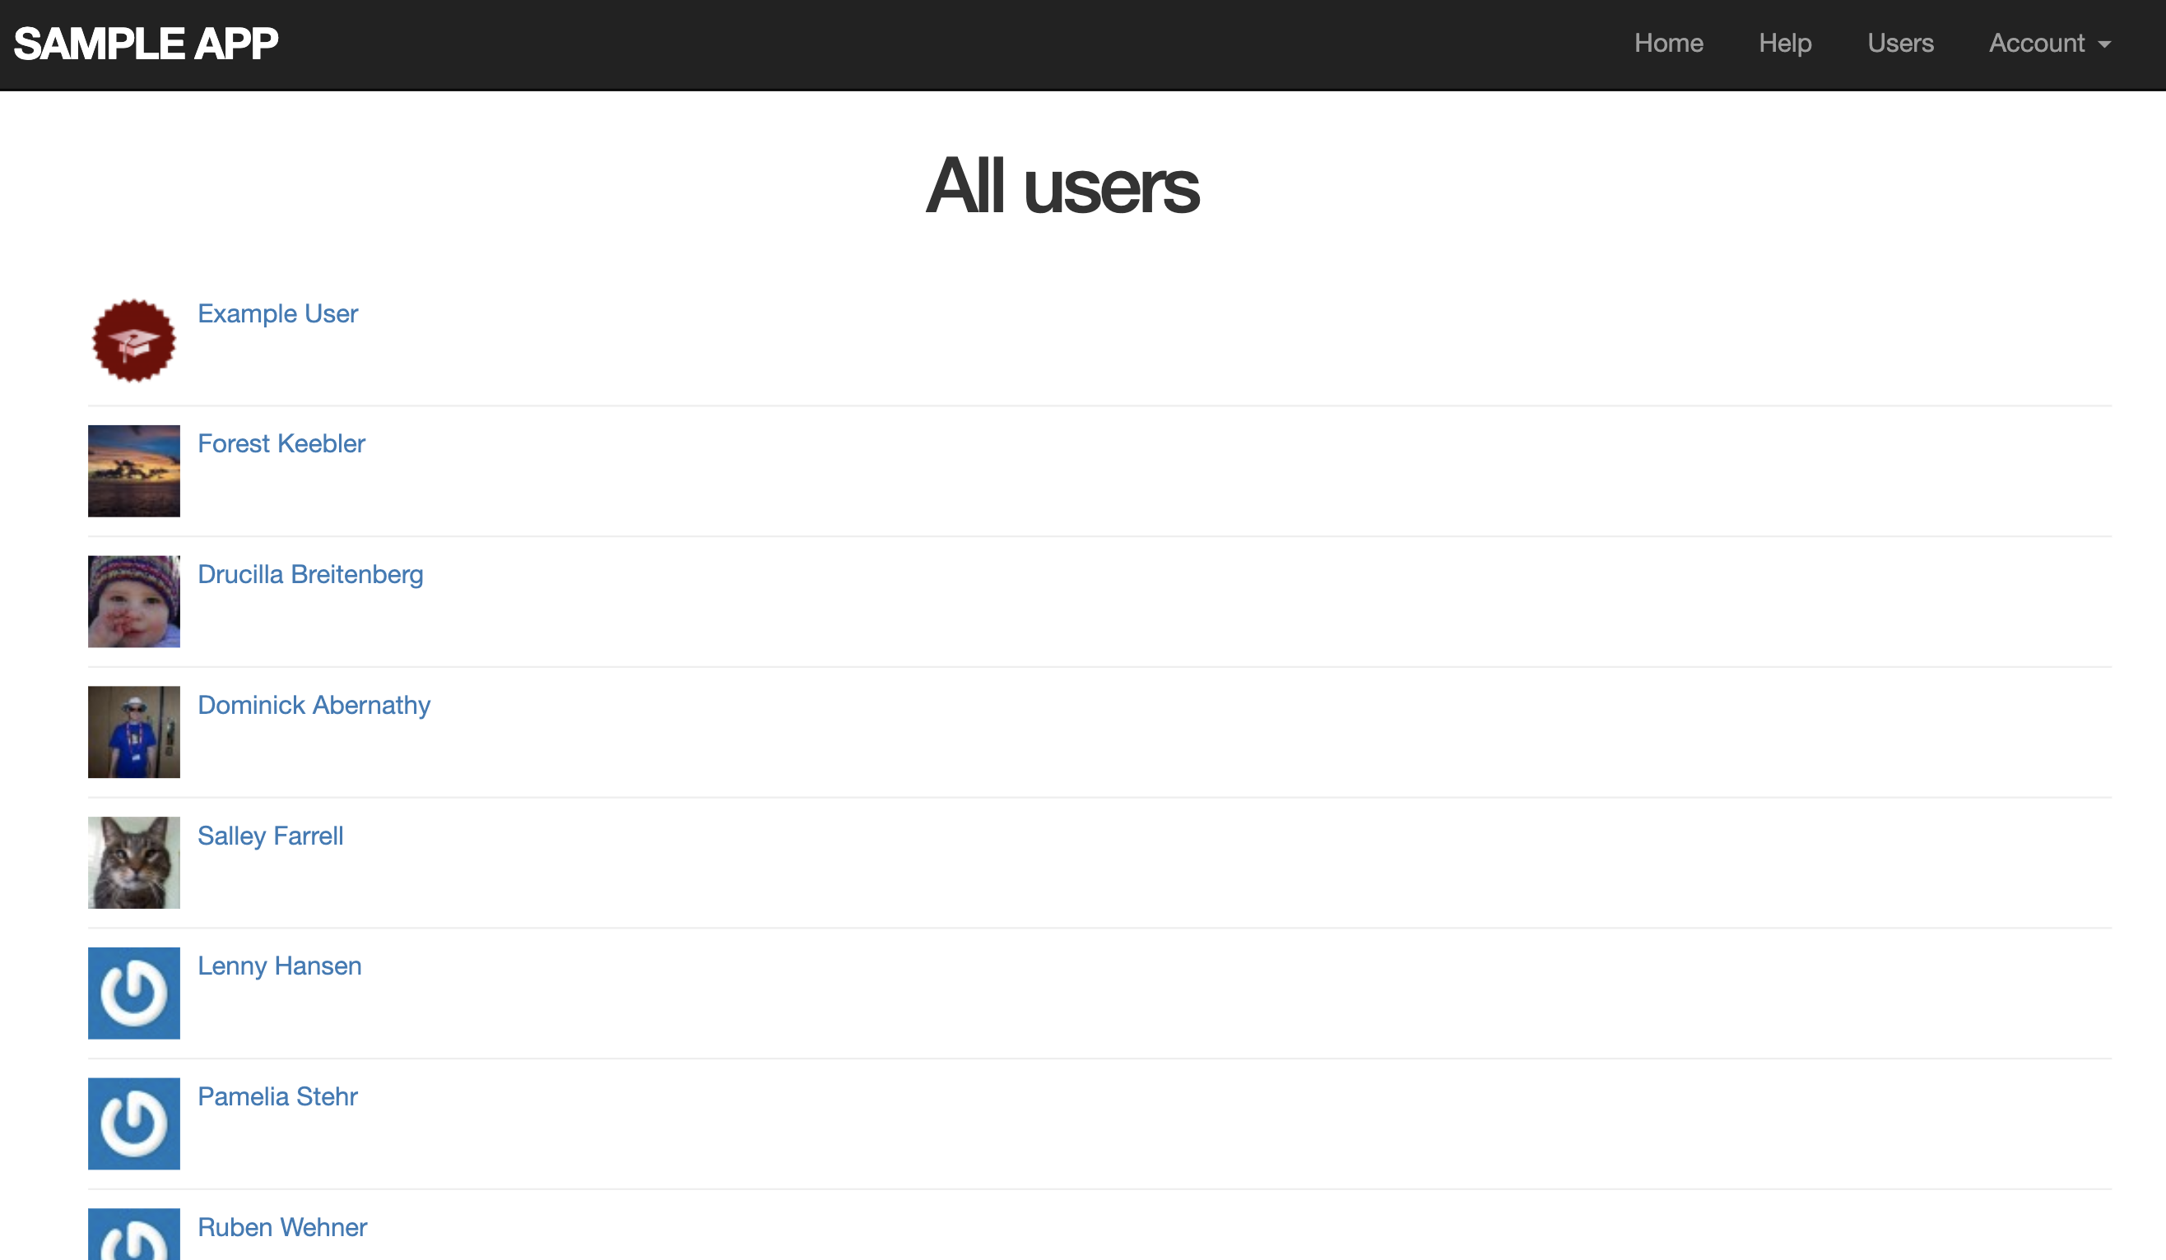Viewport: 2166px width, 1260px height.
Task: Select the Home navigation item
Action: coord(1669,44)
